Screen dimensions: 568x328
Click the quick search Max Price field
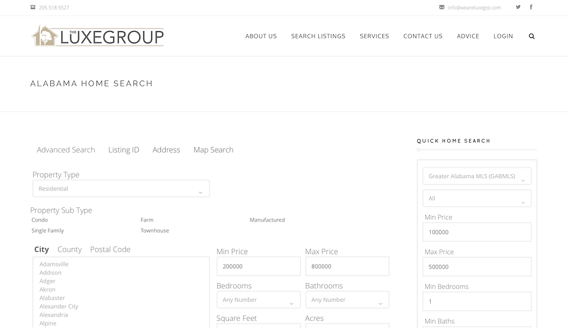477,267
